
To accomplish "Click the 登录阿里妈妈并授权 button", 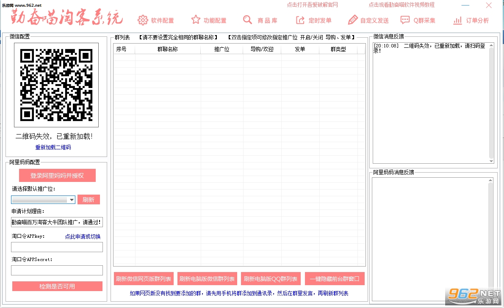I will click(57, 175).
